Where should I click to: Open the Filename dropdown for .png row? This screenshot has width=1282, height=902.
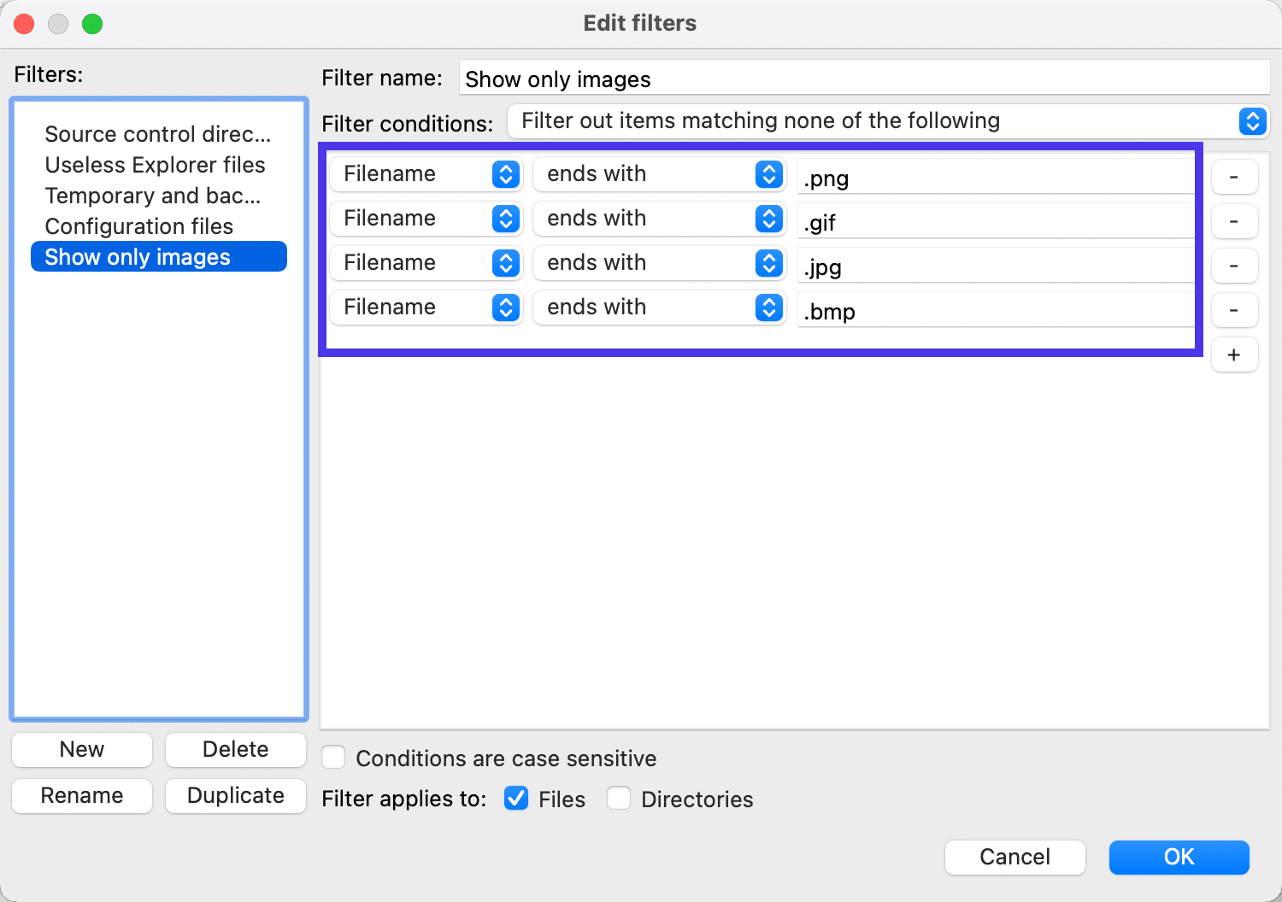425,174
